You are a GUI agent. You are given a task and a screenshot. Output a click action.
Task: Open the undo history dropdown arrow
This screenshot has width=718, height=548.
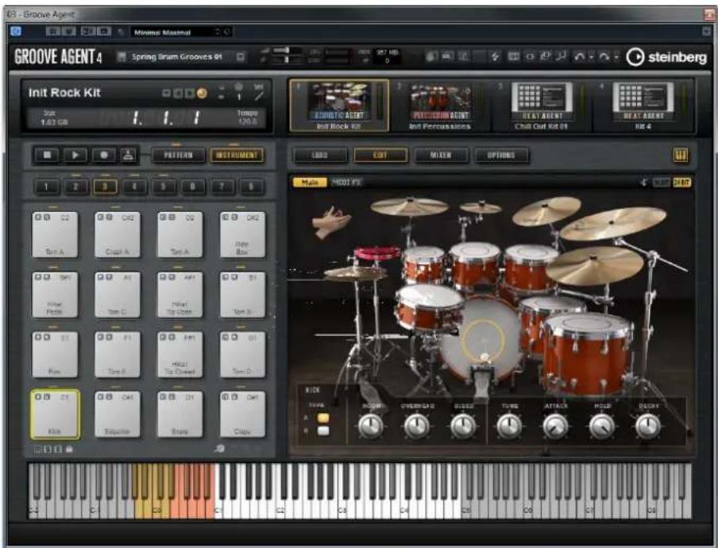[x=591, y=57]
